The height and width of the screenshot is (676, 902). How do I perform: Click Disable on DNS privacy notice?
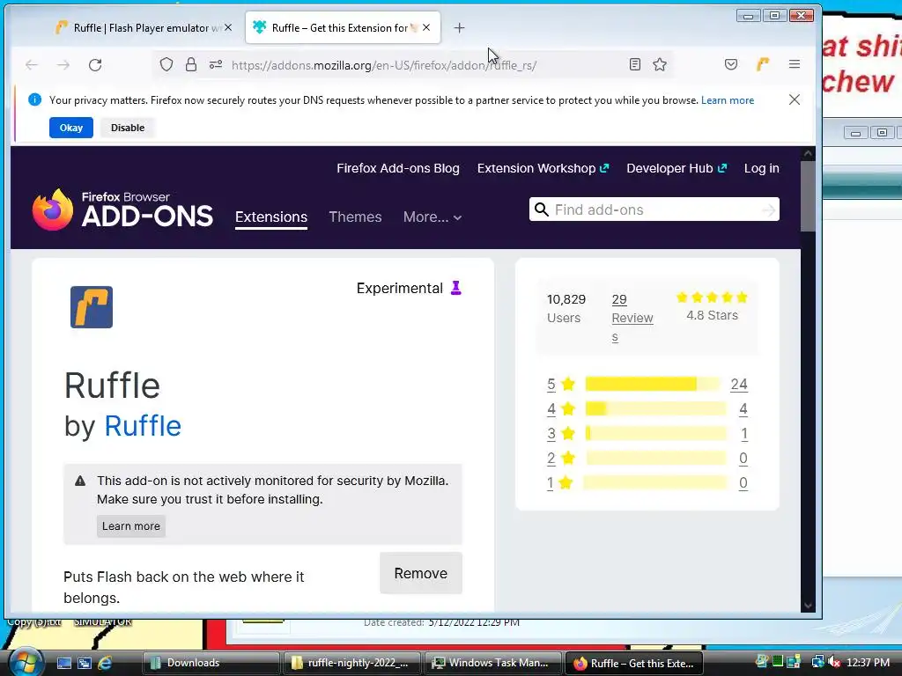[x=128, y=128]
